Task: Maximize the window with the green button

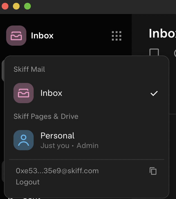Action: pos(27,6)
